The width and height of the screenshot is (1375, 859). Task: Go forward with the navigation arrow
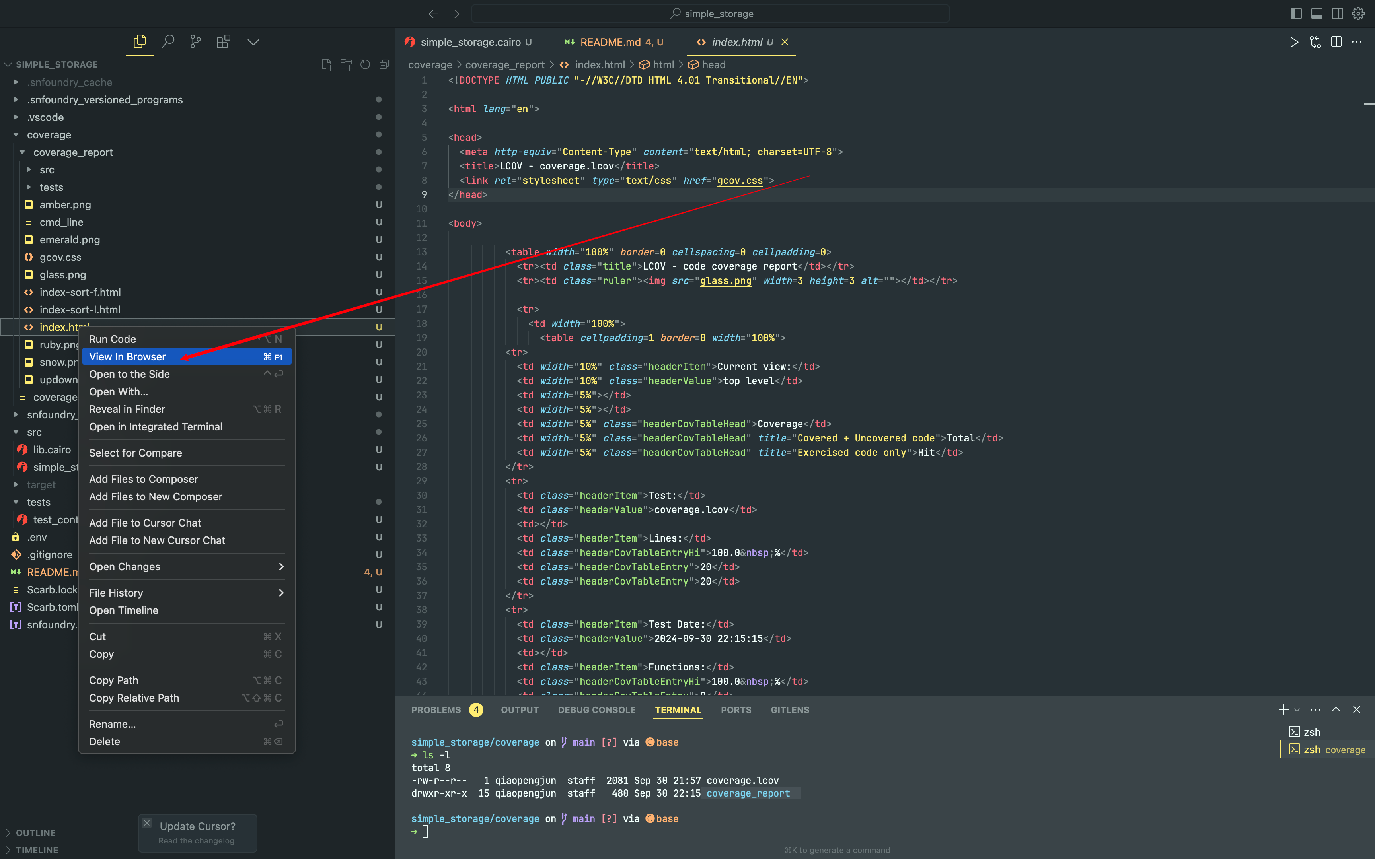pyautogui.click(x=454, y=14)
